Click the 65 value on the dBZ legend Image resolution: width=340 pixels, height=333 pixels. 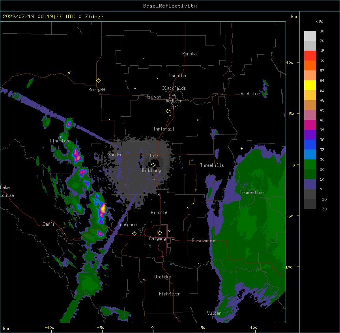point(322,51)
